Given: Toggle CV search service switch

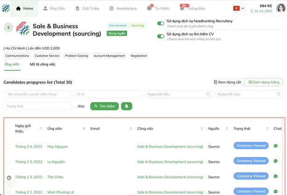Looking at the screenshot, I should pyautogui.click(x=161, y=36).
